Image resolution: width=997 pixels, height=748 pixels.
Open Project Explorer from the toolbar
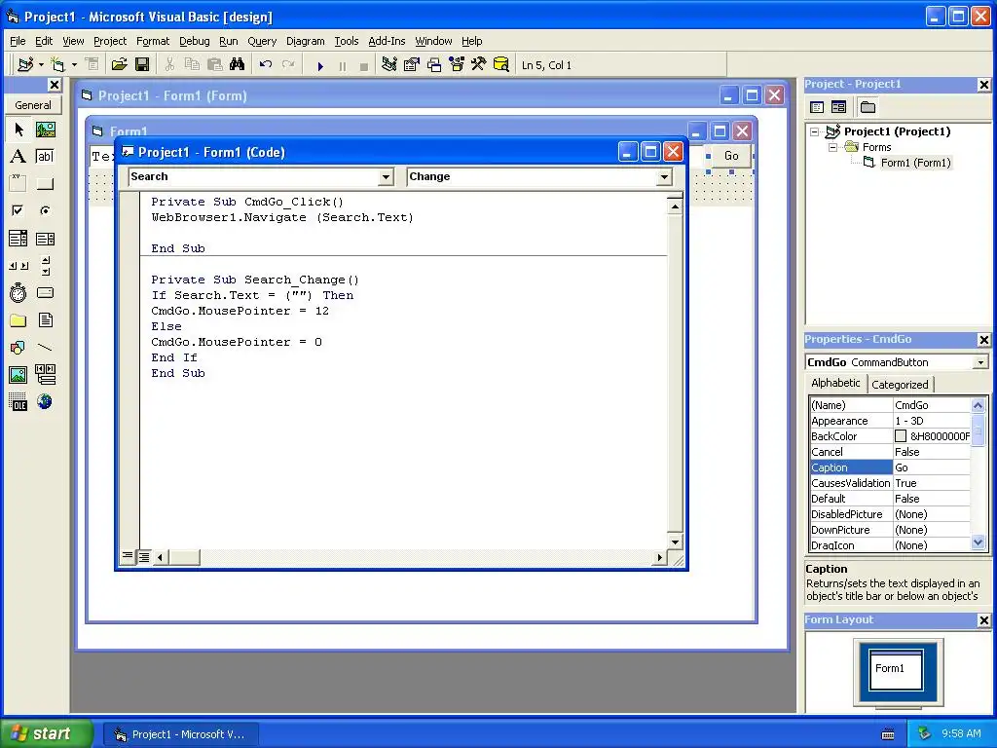pyautogui.click(x=389, y=65)
